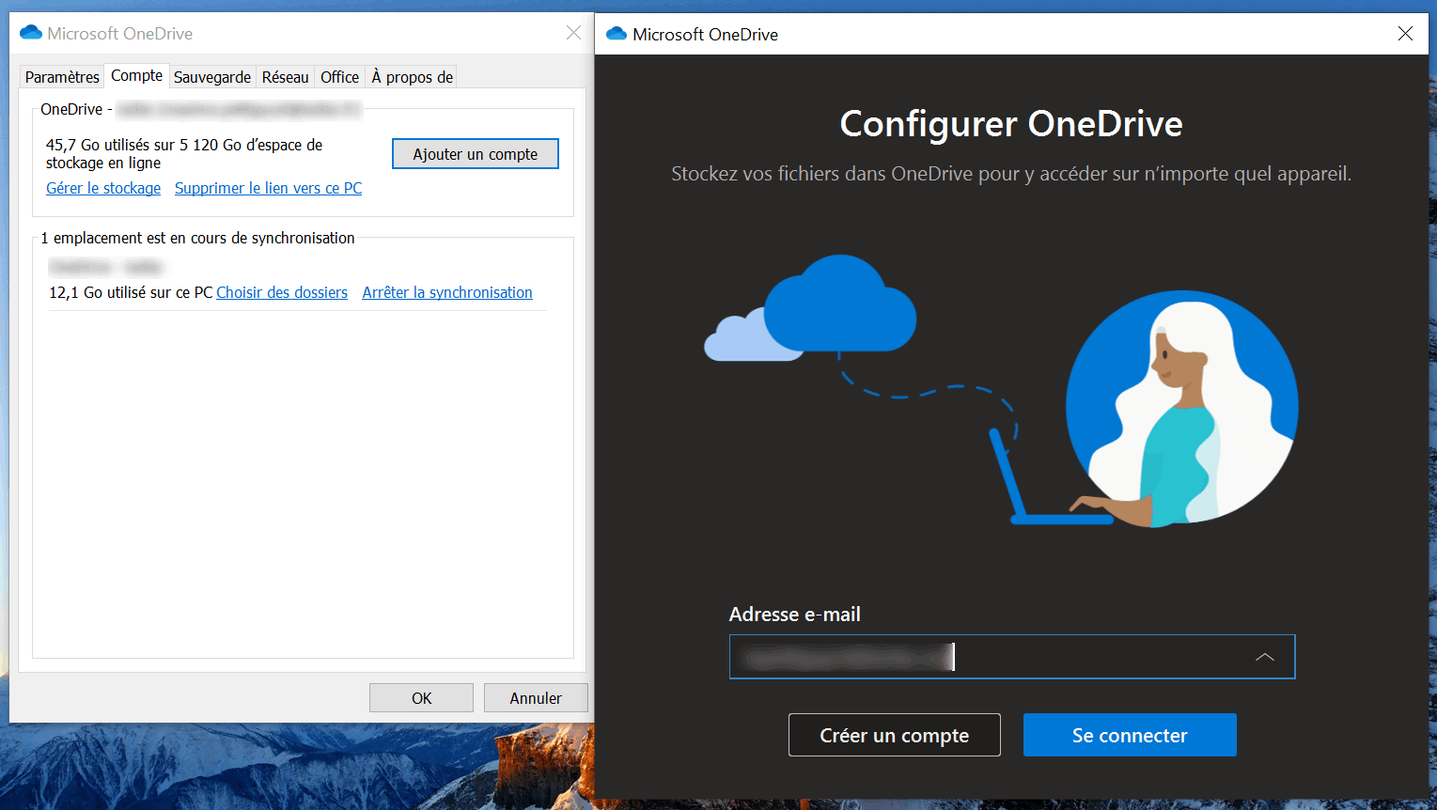The height and width of the screenshot is (810, 1437).
Task: Click Arrêter la synchronisation link
Action: (x=447, y=292)
